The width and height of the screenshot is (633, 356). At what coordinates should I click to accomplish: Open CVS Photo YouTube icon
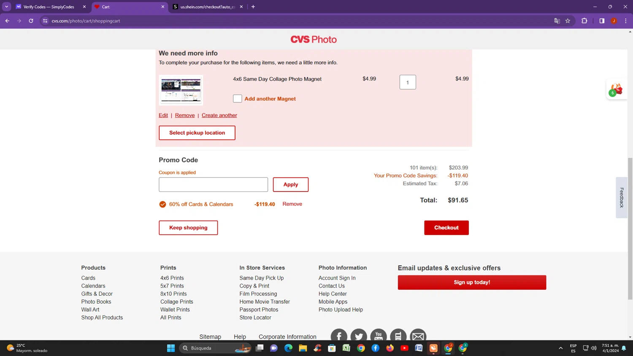tap(379, 336)
